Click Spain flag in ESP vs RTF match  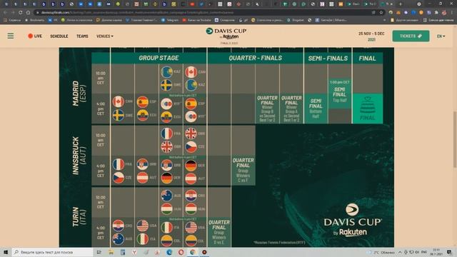pyautogui.click(x=191, y=104)
